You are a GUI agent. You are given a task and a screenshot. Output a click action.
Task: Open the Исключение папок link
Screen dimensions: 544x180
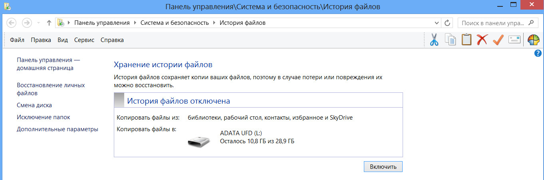44,117
